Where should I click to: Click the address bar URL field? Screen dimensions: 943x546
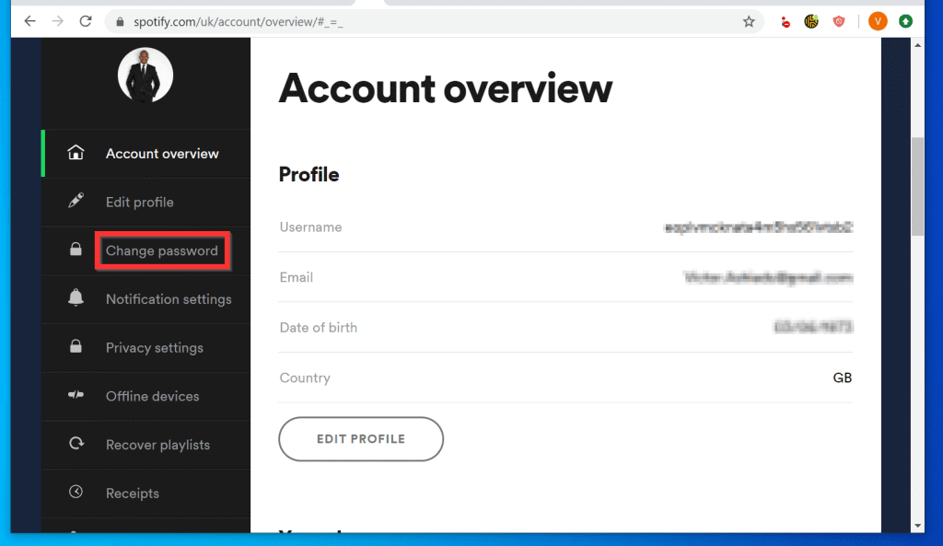click(433, 22)
